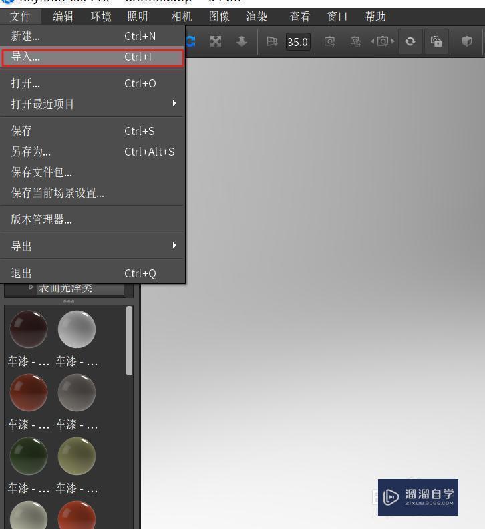485x529 pixels.
Task: Open 版本管理器... from the file menu
Action: 92,220
